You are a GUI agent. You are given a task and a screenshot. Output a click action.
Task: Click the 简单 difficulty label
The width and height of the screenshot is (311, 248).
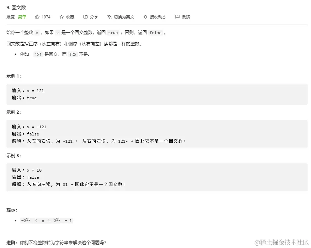(22, 17)
